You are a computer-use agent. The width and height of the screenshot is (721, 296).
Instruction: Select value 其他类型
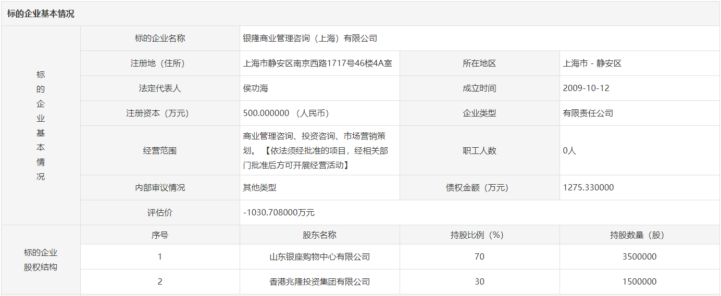[x=259, y=188]
